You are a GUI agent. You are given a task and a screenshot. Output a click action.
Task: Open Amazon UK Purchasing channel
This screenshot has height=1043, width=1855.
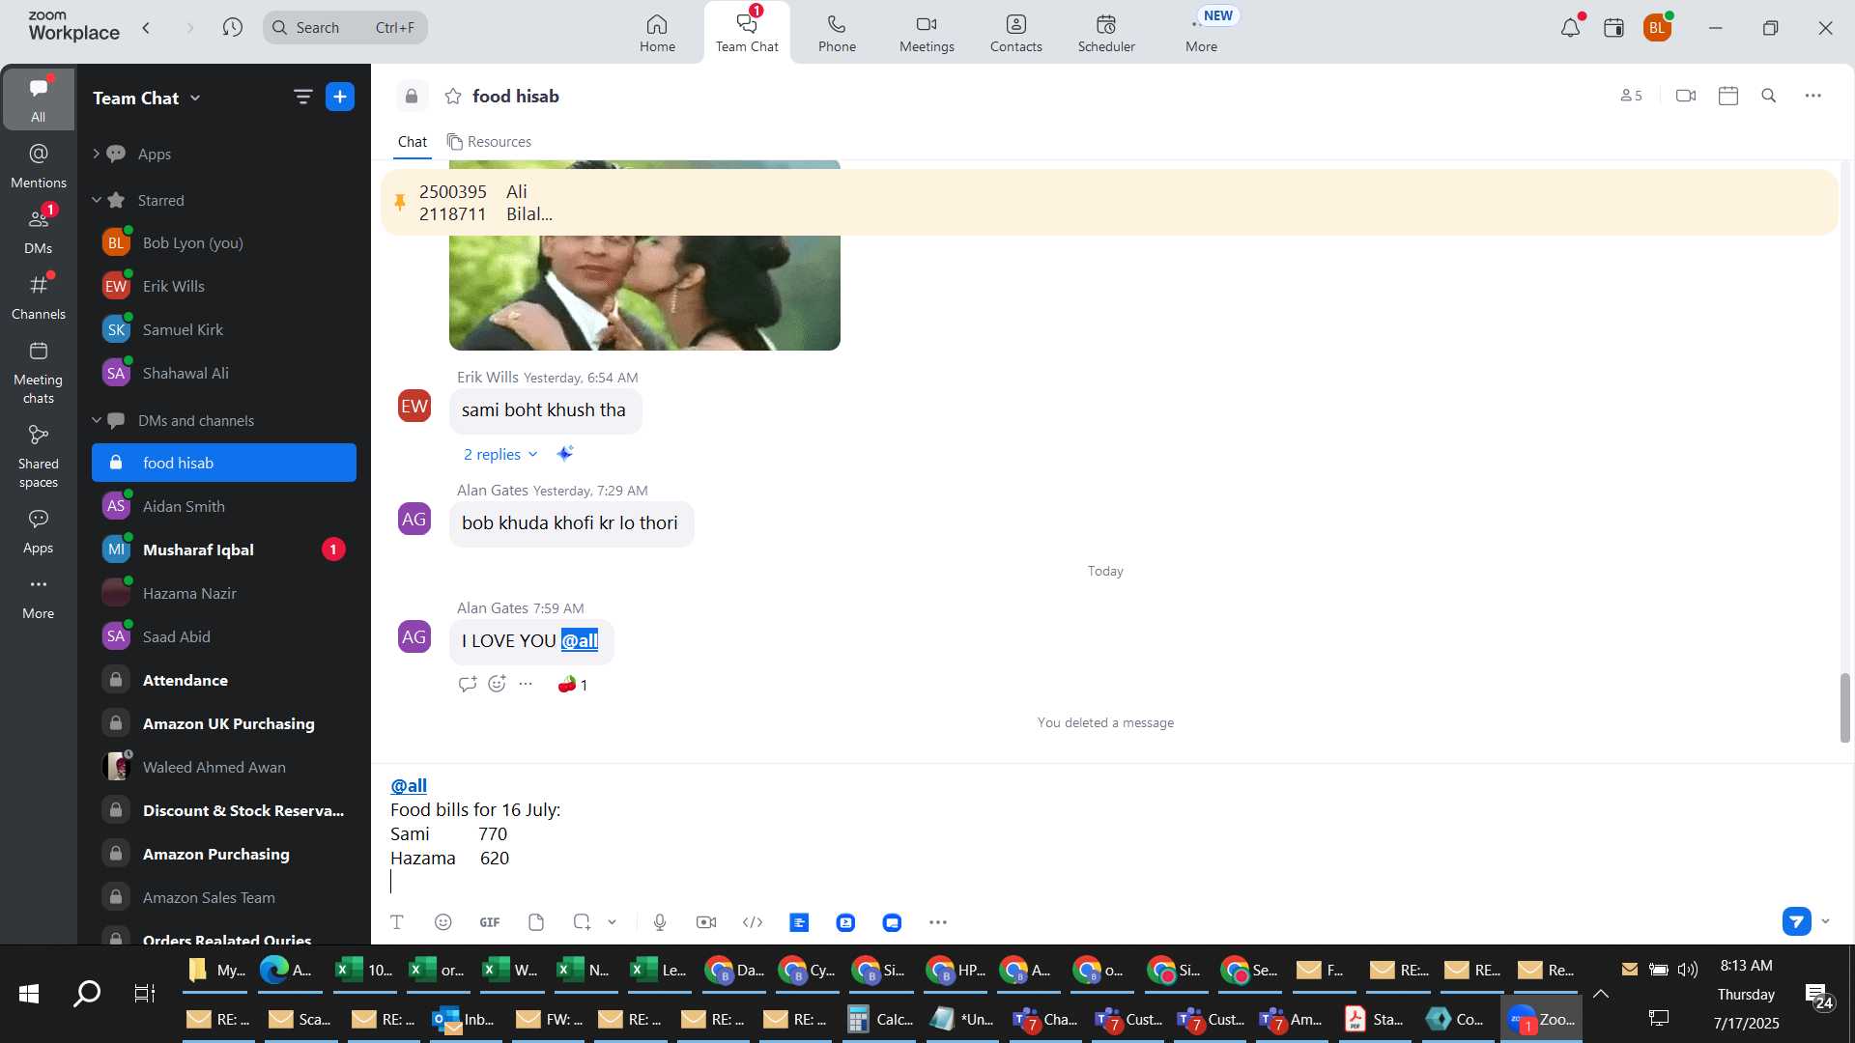[x=224, y=723]
